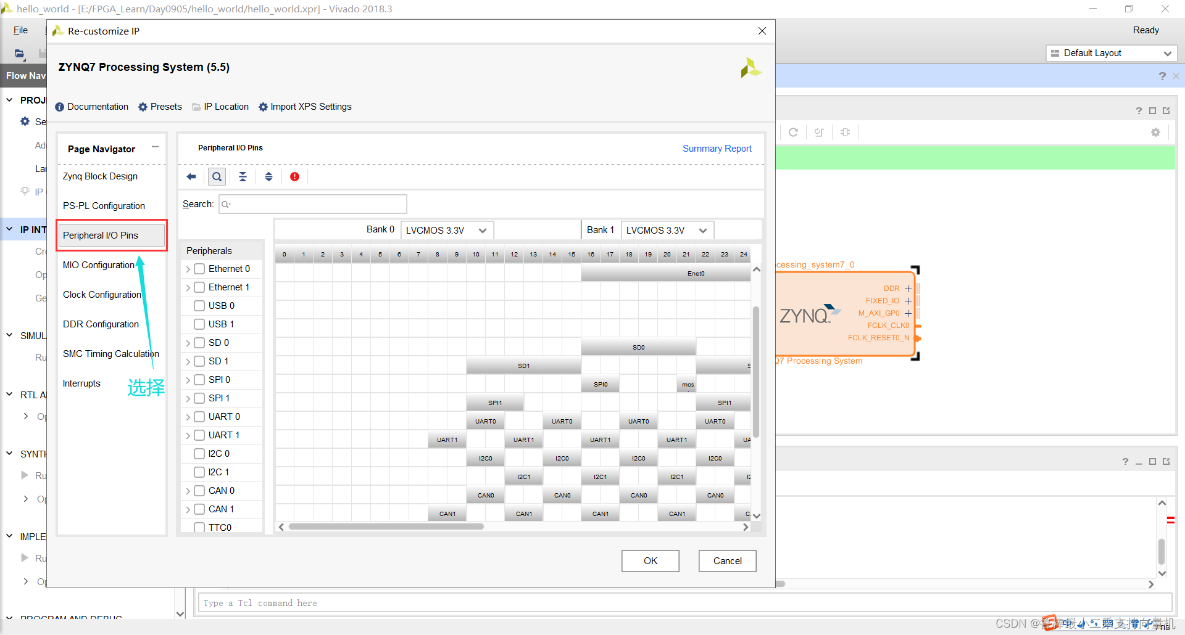Enable SD 0 checkbox

click(199, 343)
